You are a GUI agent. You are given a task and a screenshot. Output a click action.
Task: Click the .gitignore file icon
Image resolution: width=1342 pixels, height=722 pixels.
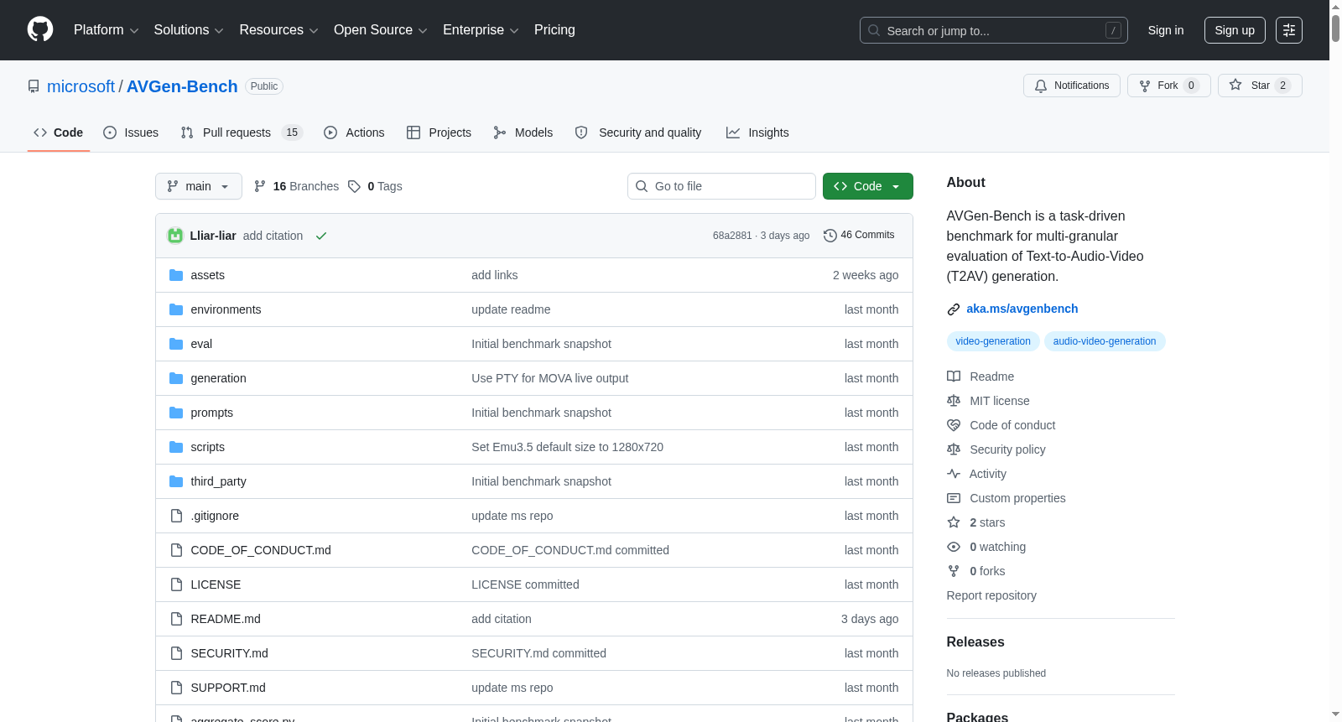(x=176, y=516)
